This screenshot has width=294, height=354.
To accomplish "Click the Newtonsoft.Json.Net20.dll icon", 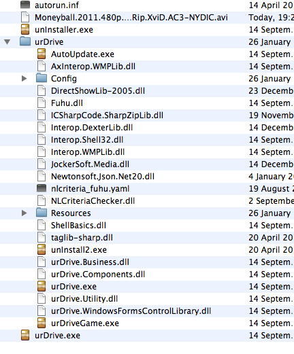I will tap(42, 177).
